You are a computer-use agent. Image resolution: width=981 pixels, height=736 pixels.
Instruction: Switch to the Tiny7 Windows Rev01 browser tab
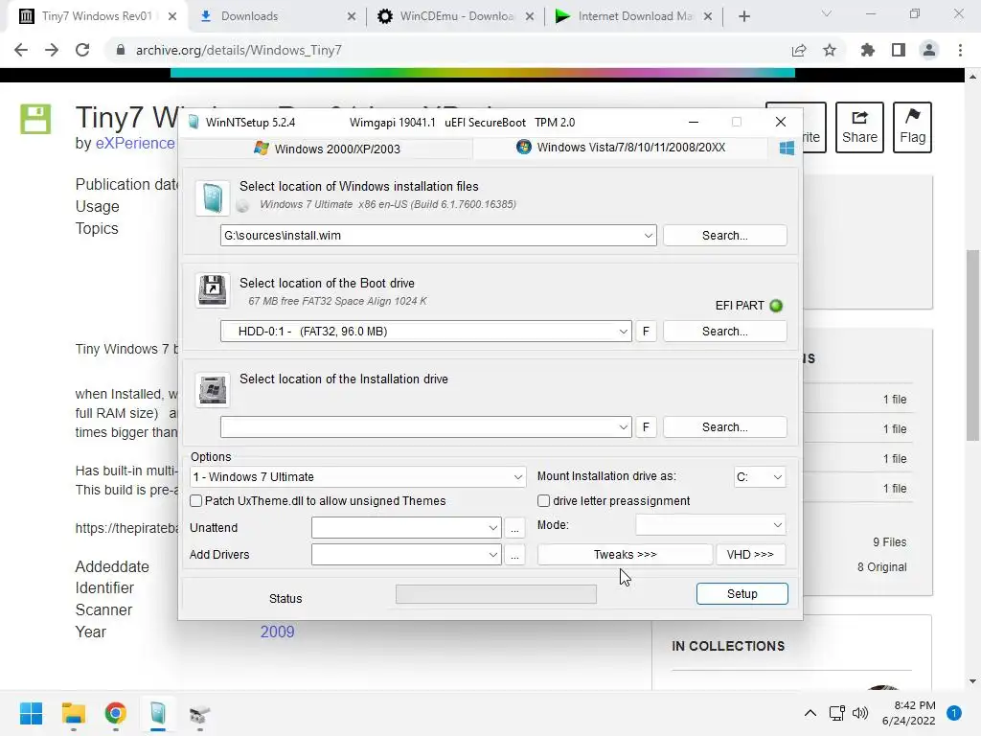[98, 16]
